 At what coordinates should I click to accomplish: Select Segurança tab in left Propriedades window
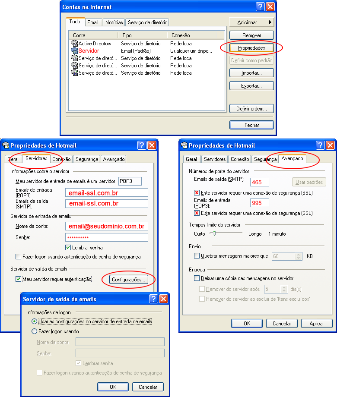coord(87,159)
